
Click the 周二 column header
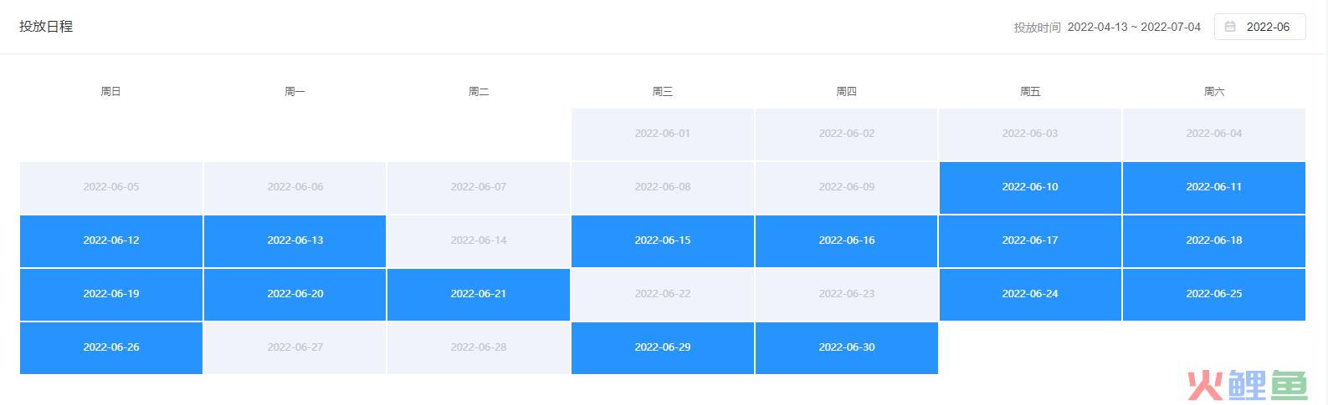(479, 92)
